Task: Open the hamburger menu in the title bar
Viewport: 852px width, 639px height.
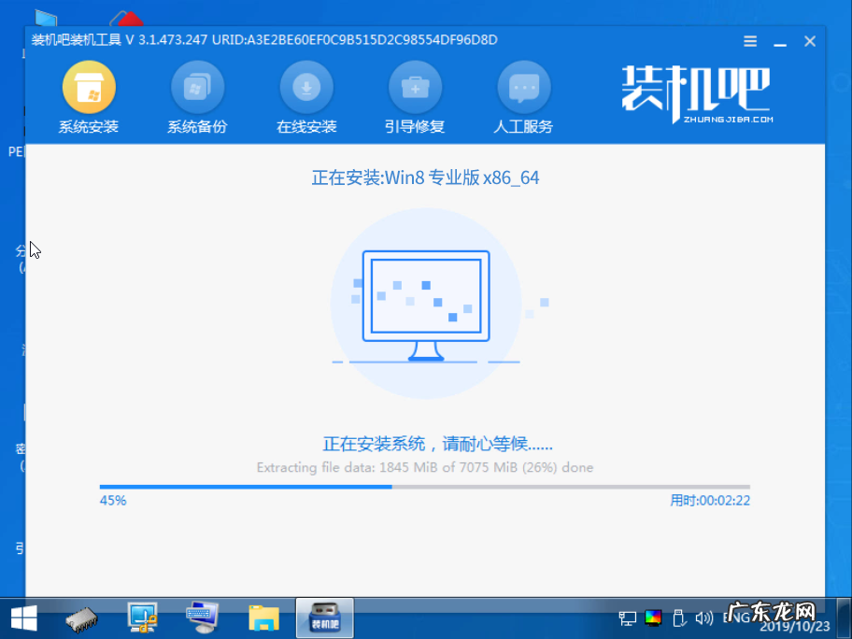Action: click(x=749, y=40)
